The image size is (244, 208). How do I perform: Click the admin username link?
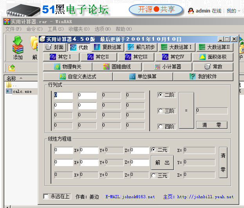pos(203,11)
